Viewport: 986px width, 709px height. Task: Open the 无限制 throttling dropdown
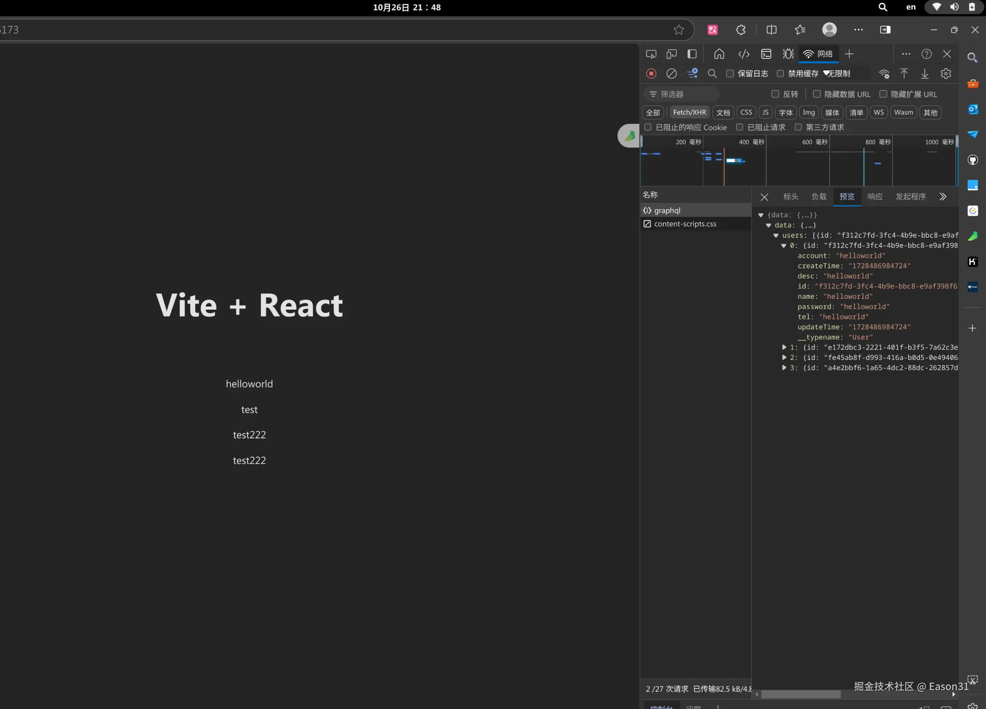point(837,74)
